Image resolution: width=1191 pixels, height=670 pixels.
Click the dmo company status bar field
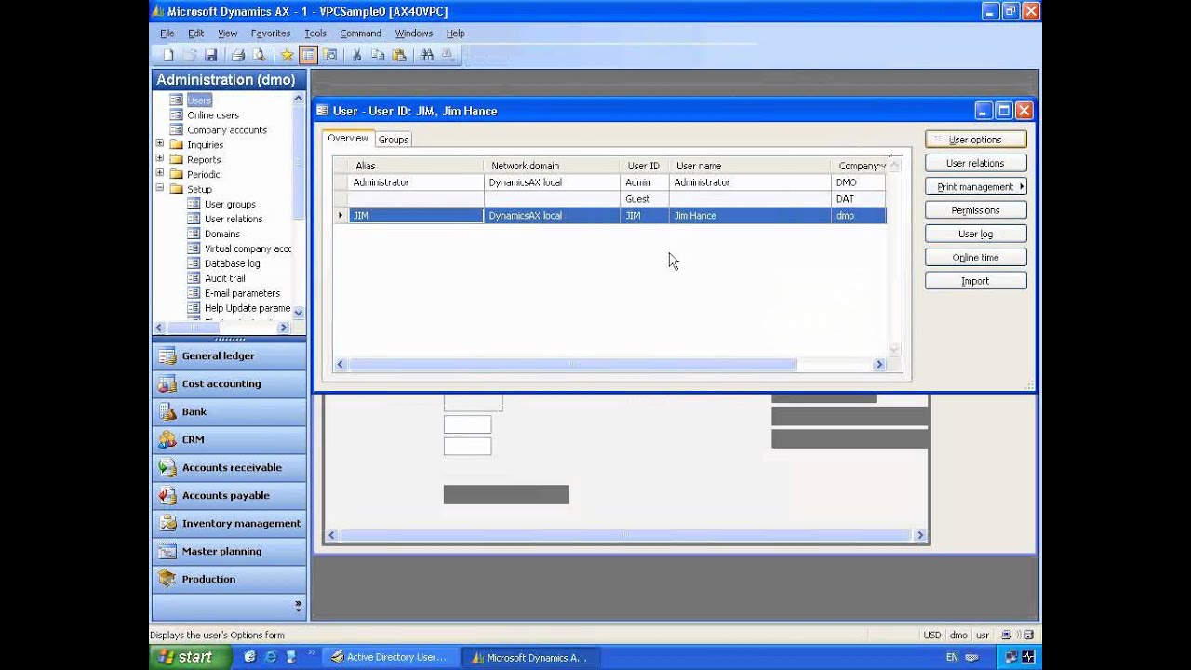958,636
